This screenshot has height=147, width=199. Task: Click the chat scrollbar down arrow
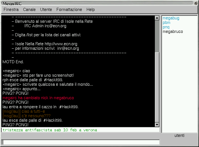tap(157, 125)
